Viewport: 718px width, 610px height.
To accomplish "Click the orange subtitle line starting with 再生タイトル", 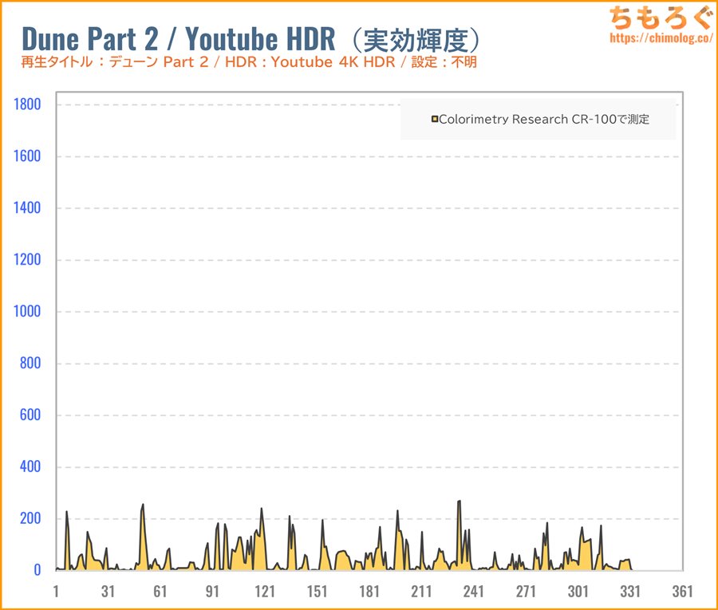I will click(x=249, y=61).
